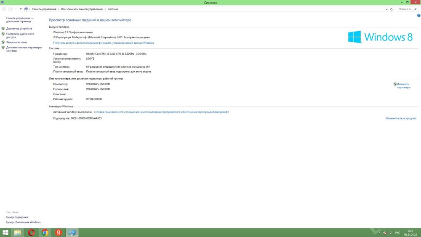
Task: Click the 'Система' breadcrumb
Action: click(x=113, y=9)
